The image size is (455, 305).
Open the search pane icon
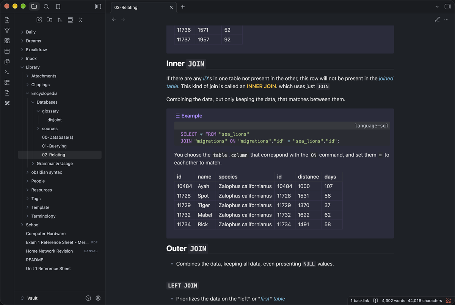[46, 6]
